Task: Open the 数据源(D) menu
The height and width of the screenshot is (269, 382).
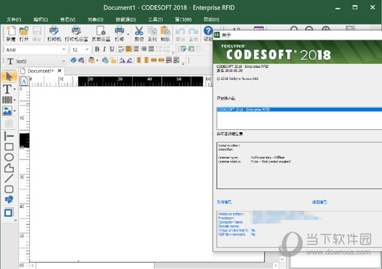Action: pyautogui.click(x=126, y=19)
